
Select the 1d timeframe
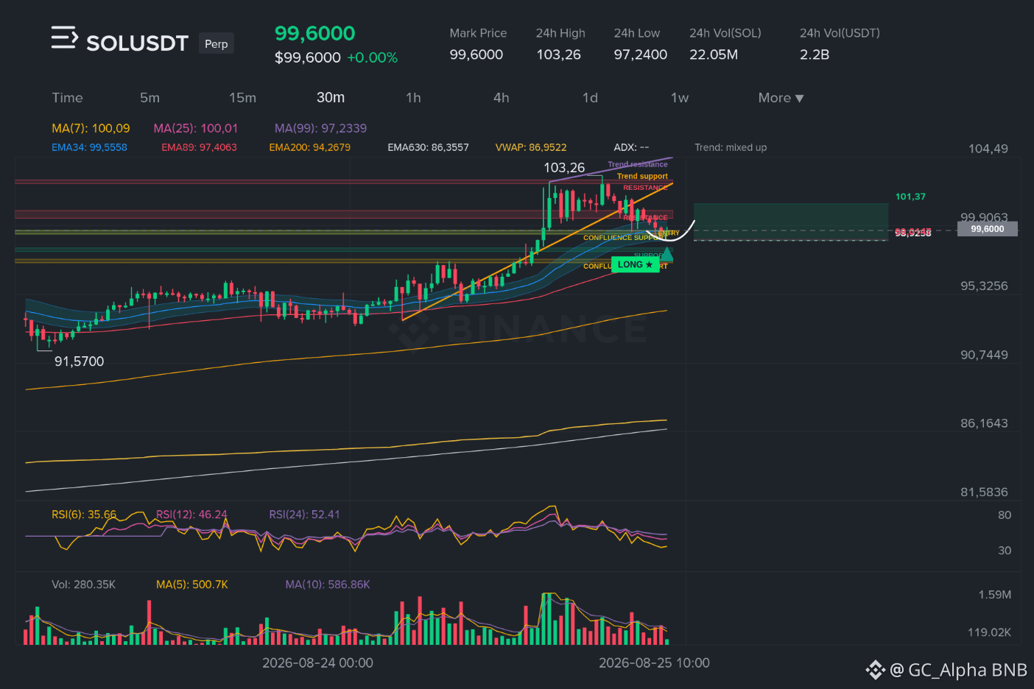point(590,98)
